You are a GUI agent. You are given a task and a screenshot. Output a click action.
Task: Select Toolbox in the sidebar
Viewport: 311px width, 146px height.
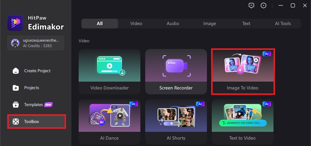coord(37,121)
